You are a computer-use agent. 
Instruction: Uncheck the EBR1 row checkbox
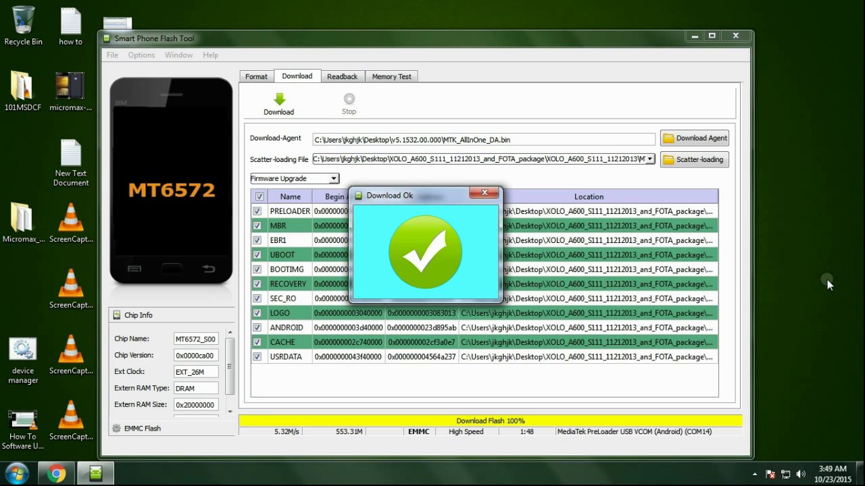pyautogui.click(x=257, y=240)
